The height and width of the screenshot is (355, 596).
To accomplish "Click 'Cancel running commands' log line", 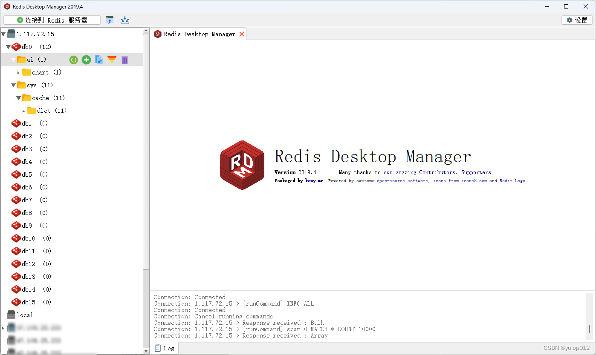I will coord(213,316).
